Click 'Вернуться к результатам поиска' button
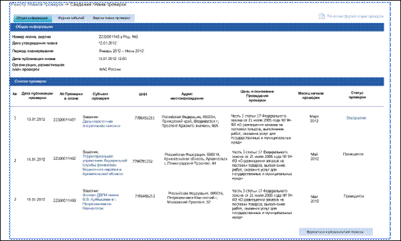The width and height of the screenshot is (401, 241). point(336,232)
